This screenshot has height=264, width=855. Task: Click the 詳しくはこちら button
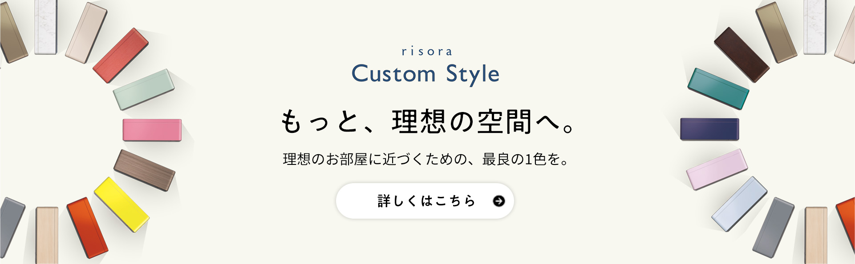(x=425, y=201)
